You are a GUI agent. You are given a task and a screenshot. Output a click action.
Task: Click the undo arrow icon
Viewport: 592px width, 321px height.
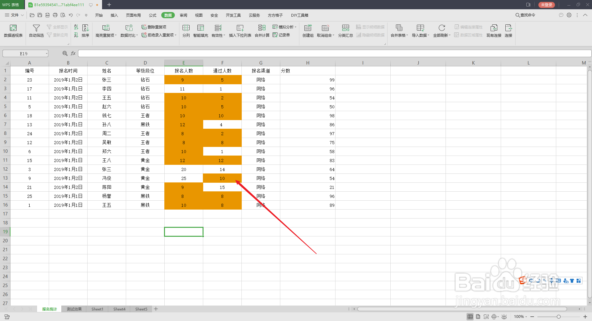[x=71, y=15]
